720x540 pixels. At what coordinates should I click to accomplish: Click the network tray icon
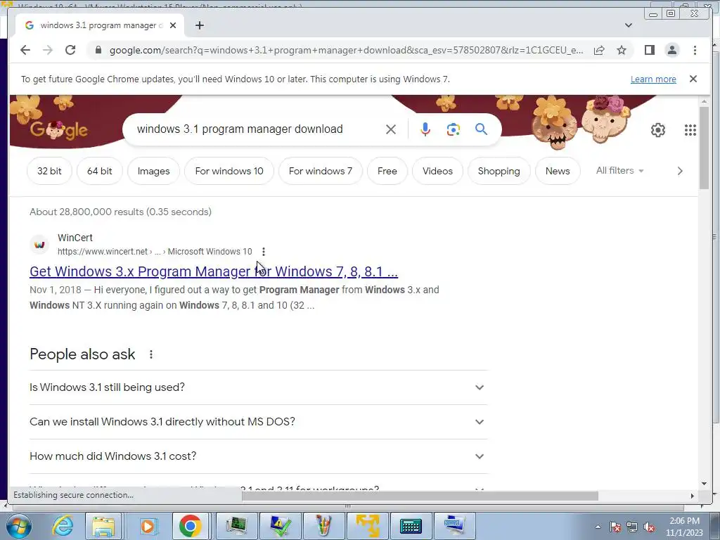click(632, 527)
